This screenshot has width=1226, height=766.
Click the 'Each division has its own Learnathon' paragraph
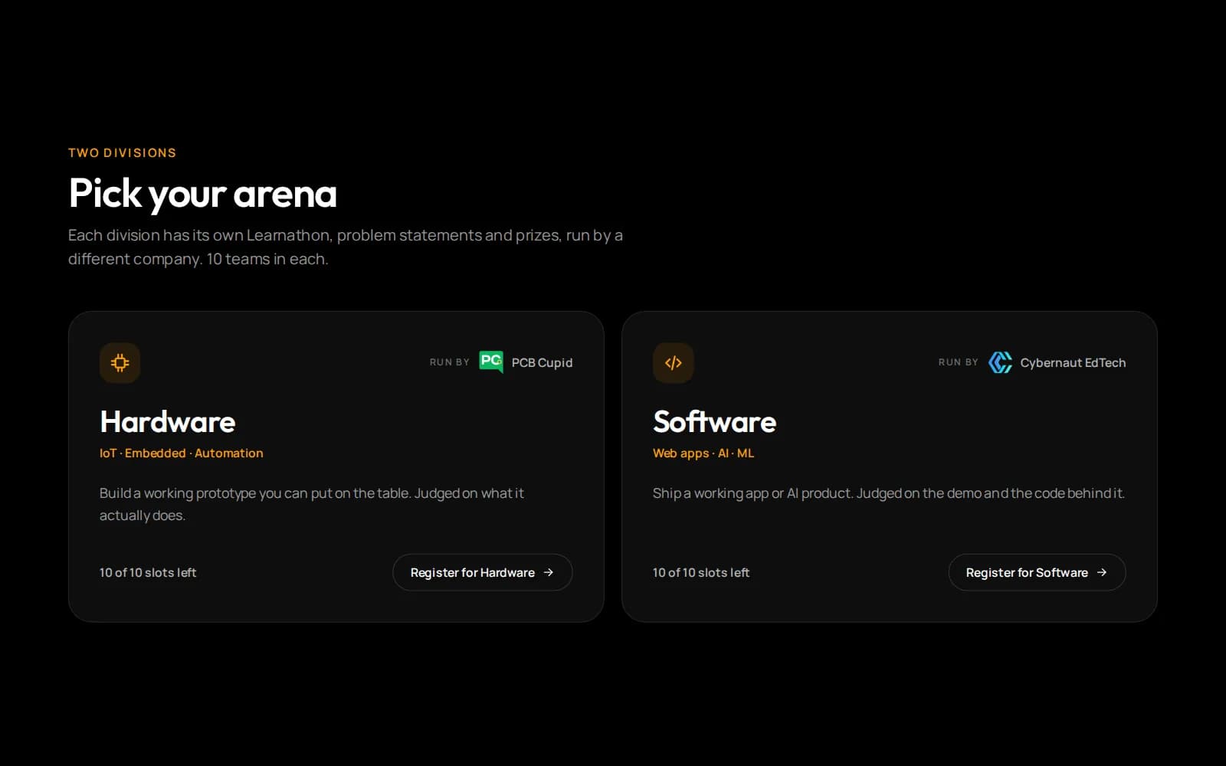(x=346, y=247)
